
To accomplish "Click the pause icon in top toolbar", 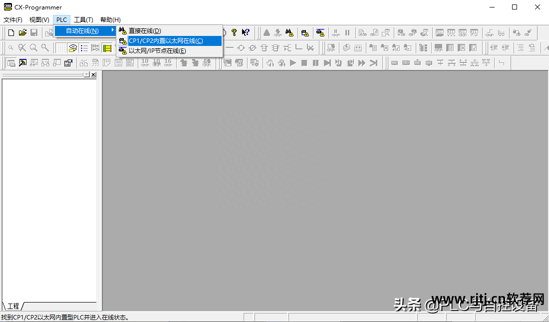I will pos(347,33).
